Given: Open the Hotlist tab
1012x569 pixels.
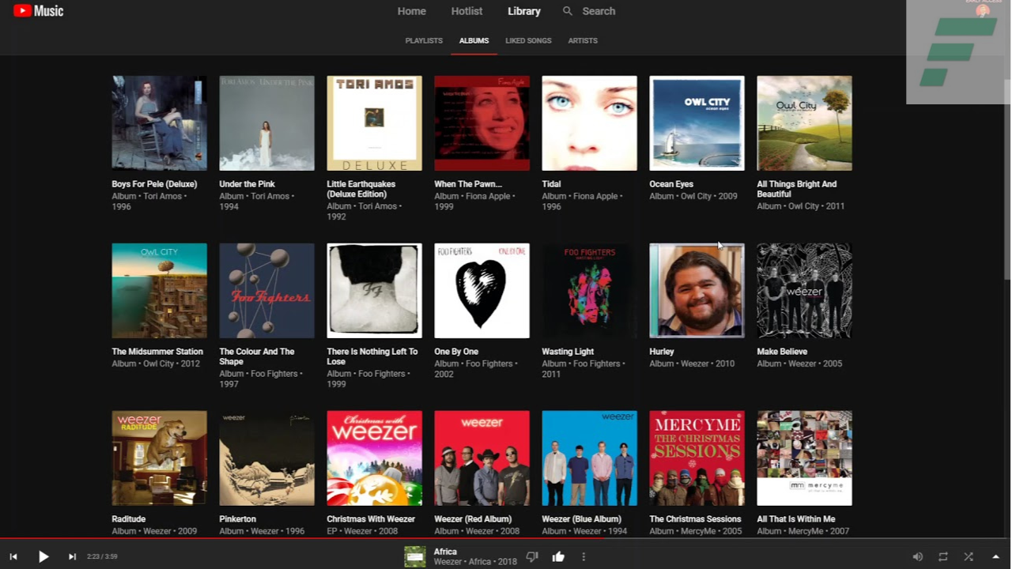Looking at the screenshot, I should tap(466, 11).
